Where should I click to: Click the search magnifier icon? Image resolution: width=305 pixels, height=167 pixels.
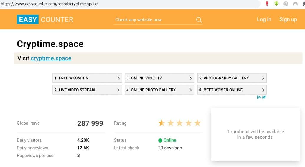pos(199,20)
